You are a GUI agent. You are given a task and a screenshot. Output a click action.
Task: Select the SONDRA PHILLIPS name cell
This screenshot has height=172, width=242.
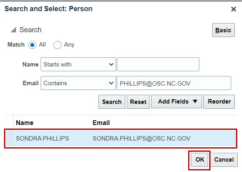click(43, 139)
